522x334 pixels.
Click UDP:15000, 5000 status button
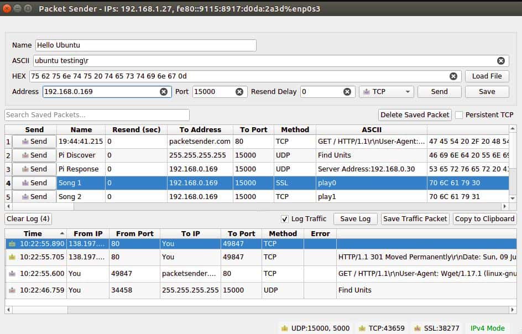pos(315,328)
